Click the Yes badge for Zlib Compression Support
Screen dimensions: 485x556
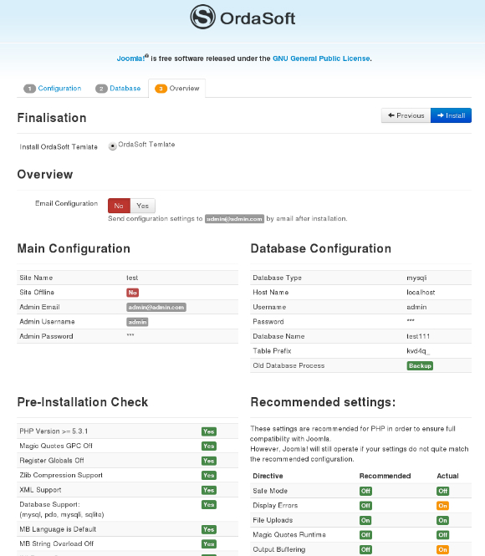[x=209, y=476]
